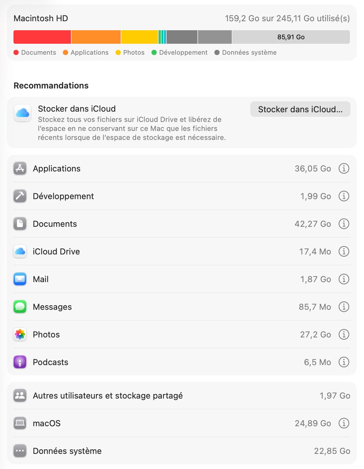Click the Podcasts purple app icon
The image size is (364, 469).
pyautogui.click(x=20, y=362)
